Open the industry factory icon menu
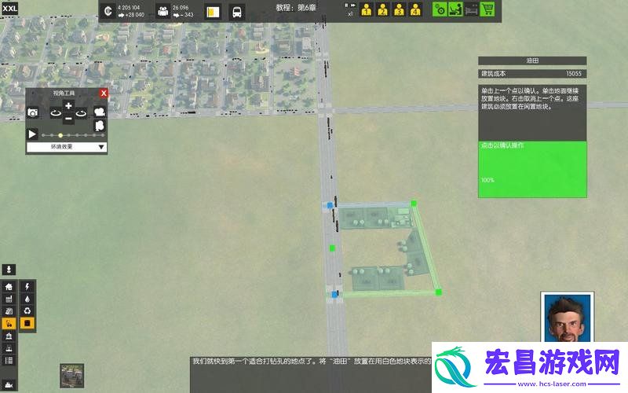 coord(9,299)
